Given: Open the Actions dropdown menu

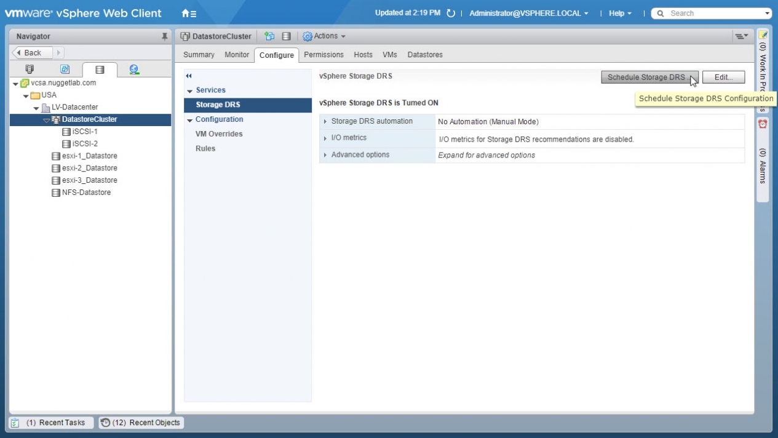Looking at the screenshot, I should click(x=324, y=36).
